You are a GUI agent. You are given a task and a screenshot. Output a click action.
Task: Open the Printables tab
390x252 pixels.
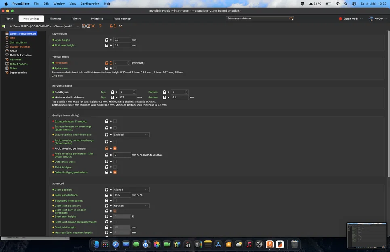coord(97,19)
